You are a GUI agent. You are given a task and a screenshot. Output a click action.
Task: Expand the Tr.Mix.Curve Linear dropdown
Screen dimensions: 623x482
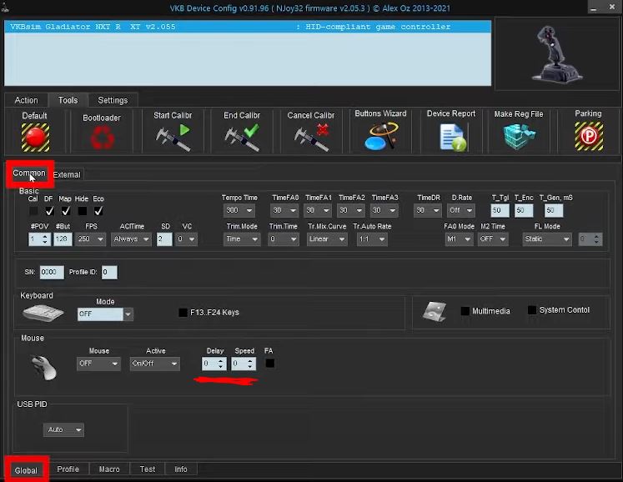click(327, 238)
